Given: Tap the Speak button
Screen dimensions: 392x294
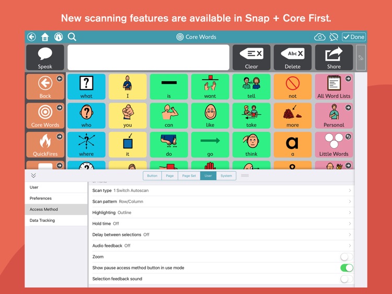Looking at the screenshot, I should point(45,58).
